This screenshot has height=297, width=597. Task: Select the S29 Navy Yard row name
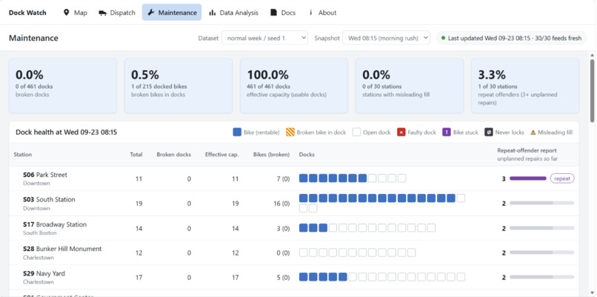click(x=44, y=273)
